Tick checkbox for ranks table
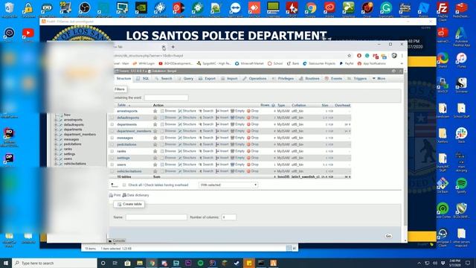476x268 pixels. [x=112, y=151]
